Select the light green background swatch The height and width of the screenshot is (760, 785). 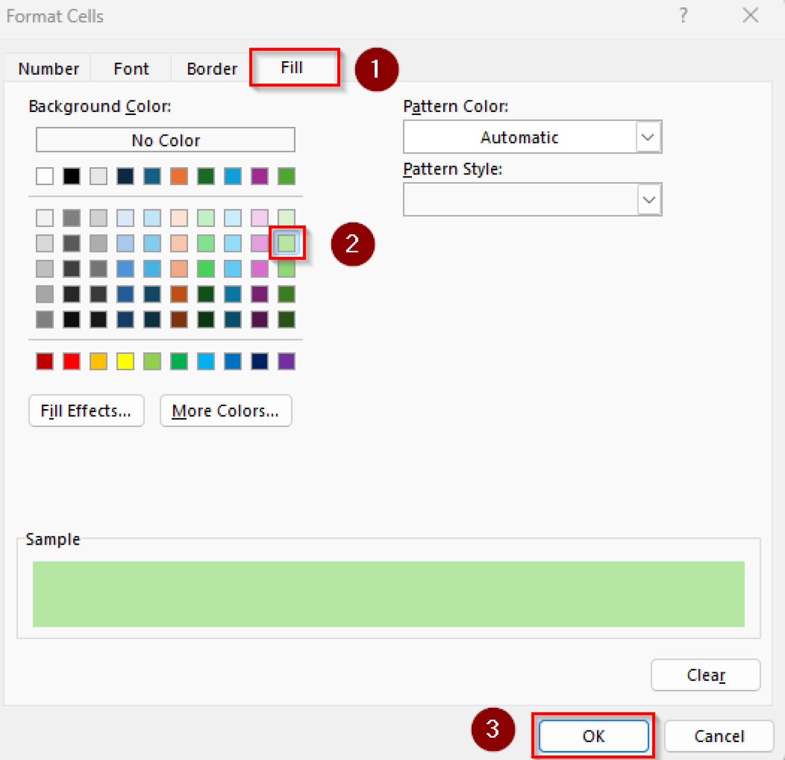tap(287, 243)
